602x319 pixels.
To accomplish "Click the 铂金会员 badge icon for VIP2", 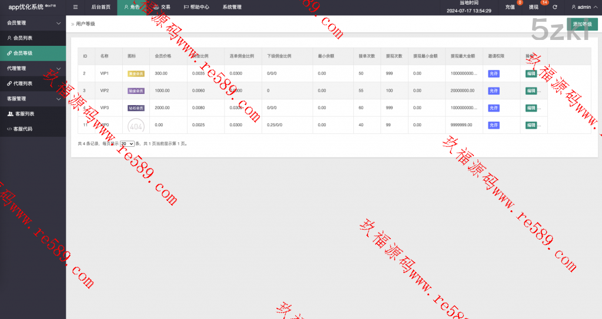I will coord(136,91).
